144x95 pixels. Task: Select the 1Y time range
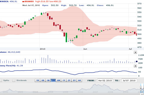(x=64, y=80)
